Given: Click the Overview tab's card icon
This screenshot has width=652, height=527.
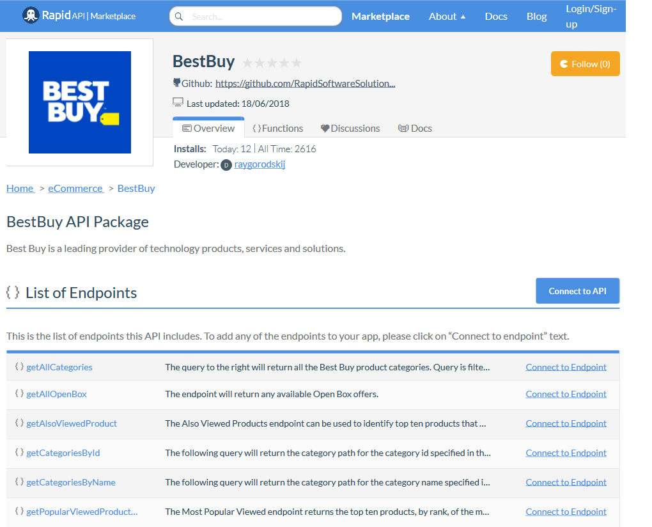Looking at the screenshot, I should pos(187,128).
